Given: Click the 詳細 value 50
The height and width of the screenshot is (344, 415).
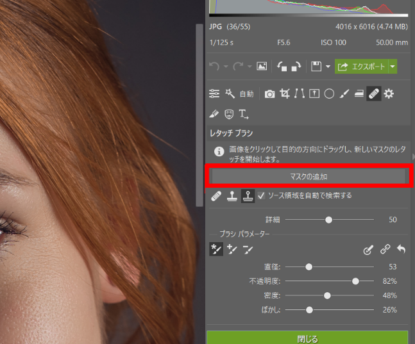Looking at the screenshot, I should pyautogui.click(x=393, y=220).
